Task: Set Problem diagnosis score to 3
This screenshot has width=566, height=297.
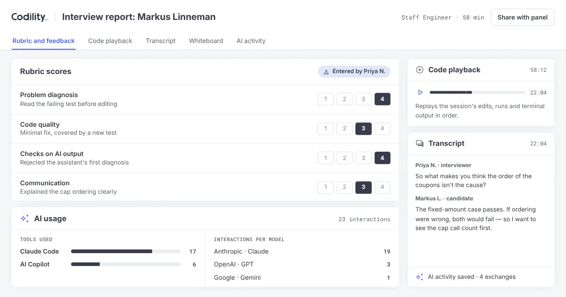Action: 363,99
